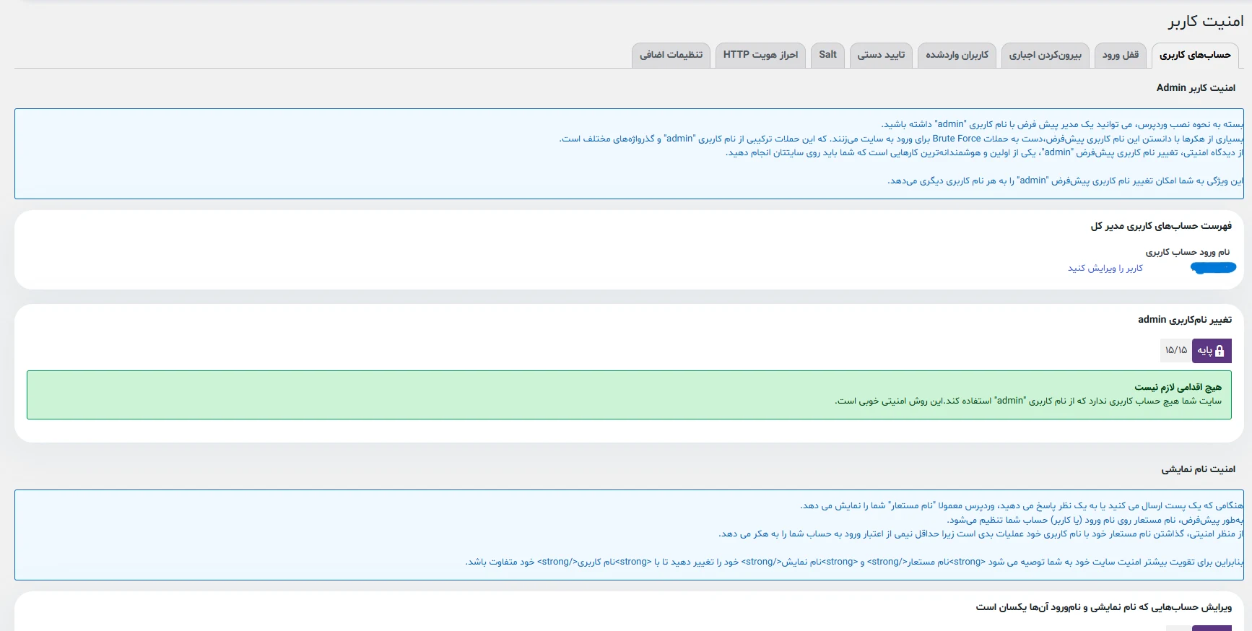
Task: Open the تنظیمات اضافی tab
Action: [x=671, y=55]
